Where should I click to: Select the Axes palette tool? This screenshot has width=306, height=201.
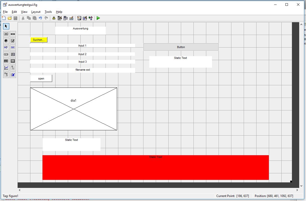pyautogui.click(x=6, y=68)
